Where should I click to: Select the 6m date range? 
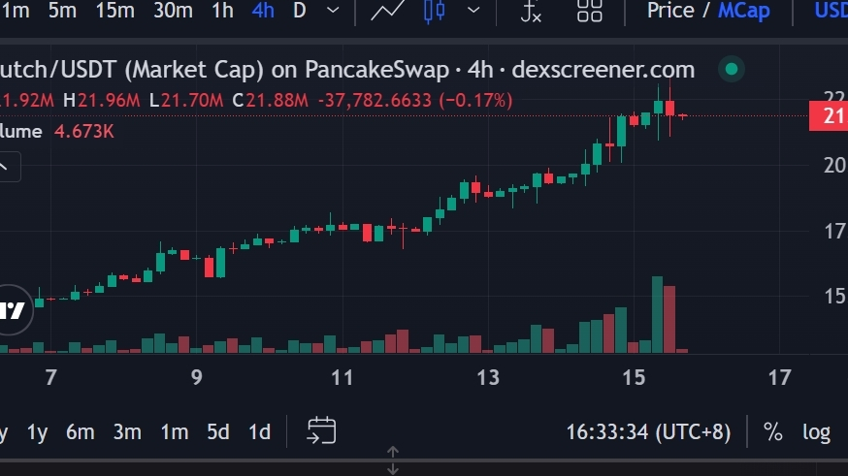(80, 432)
